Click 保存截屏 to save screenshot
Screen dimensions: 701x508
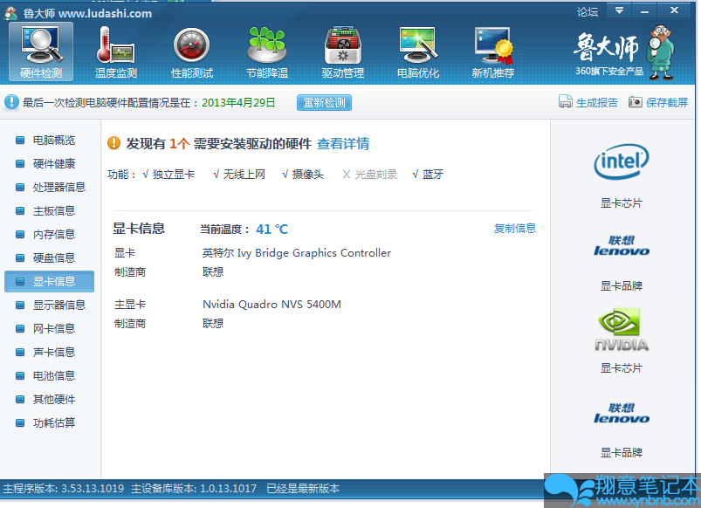[x=667, y=102]
